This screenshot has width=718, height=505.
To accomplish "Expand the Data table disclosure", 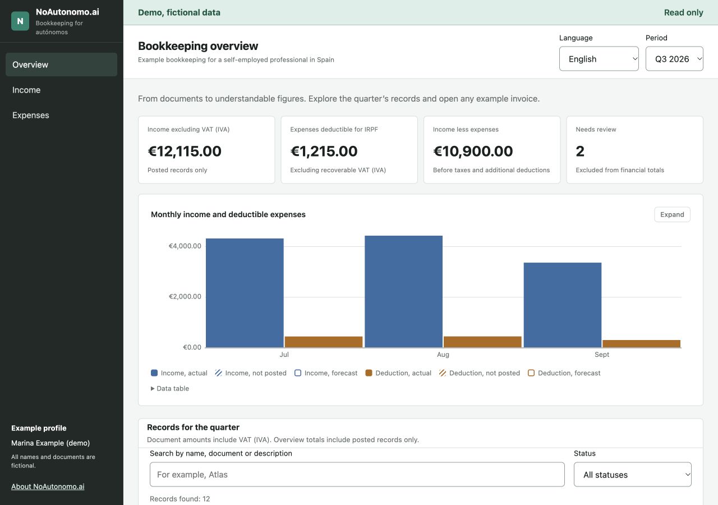I will click(170, 388).
